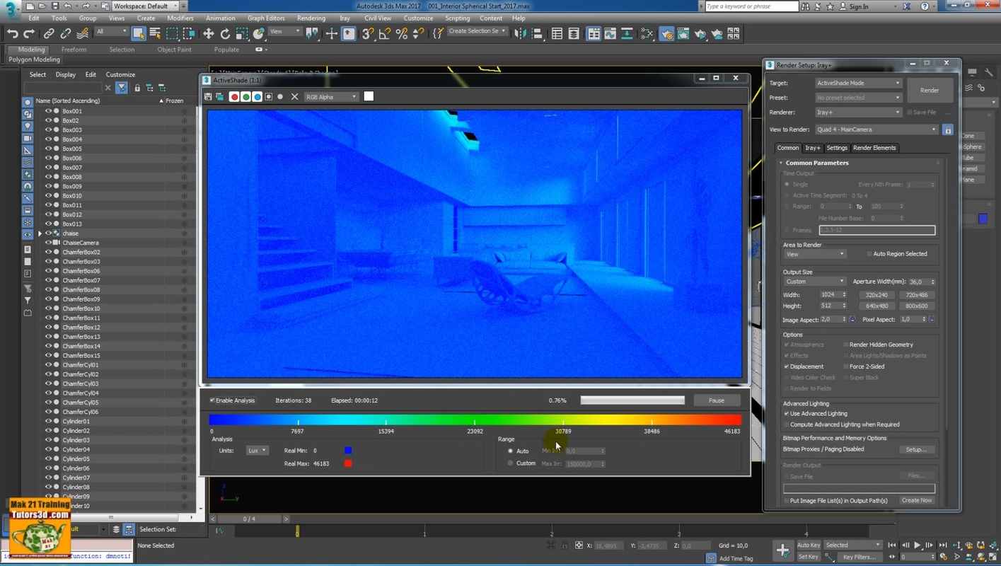The width and height of the screenshot is (1001, 566).
Task: Open Output Size Custom dropdown
Action: pyautogui.click(x=815, y=282)
